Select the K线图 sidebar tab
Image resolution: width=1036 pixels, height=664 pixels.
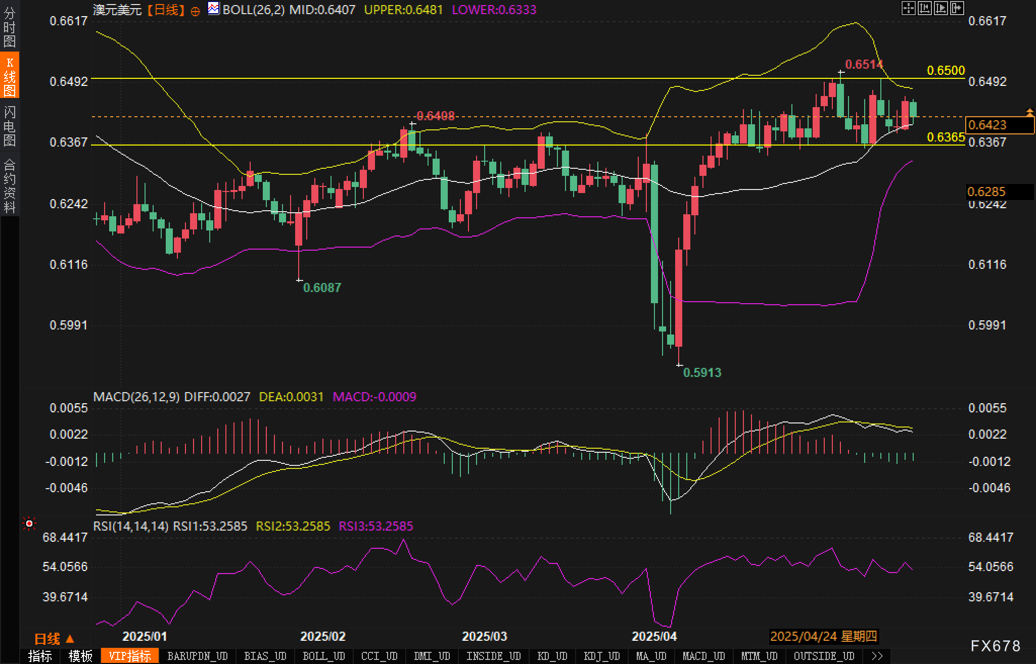(9, 76)
